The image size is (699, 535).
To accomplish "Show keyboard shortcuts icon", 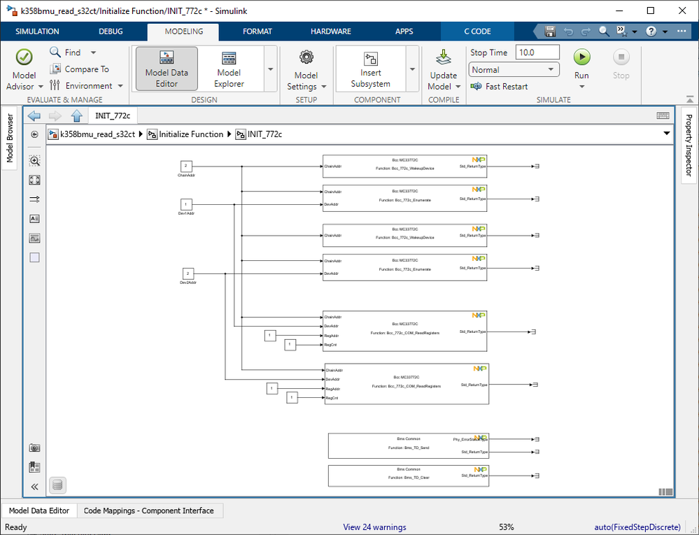I will (x=663, y=116).
